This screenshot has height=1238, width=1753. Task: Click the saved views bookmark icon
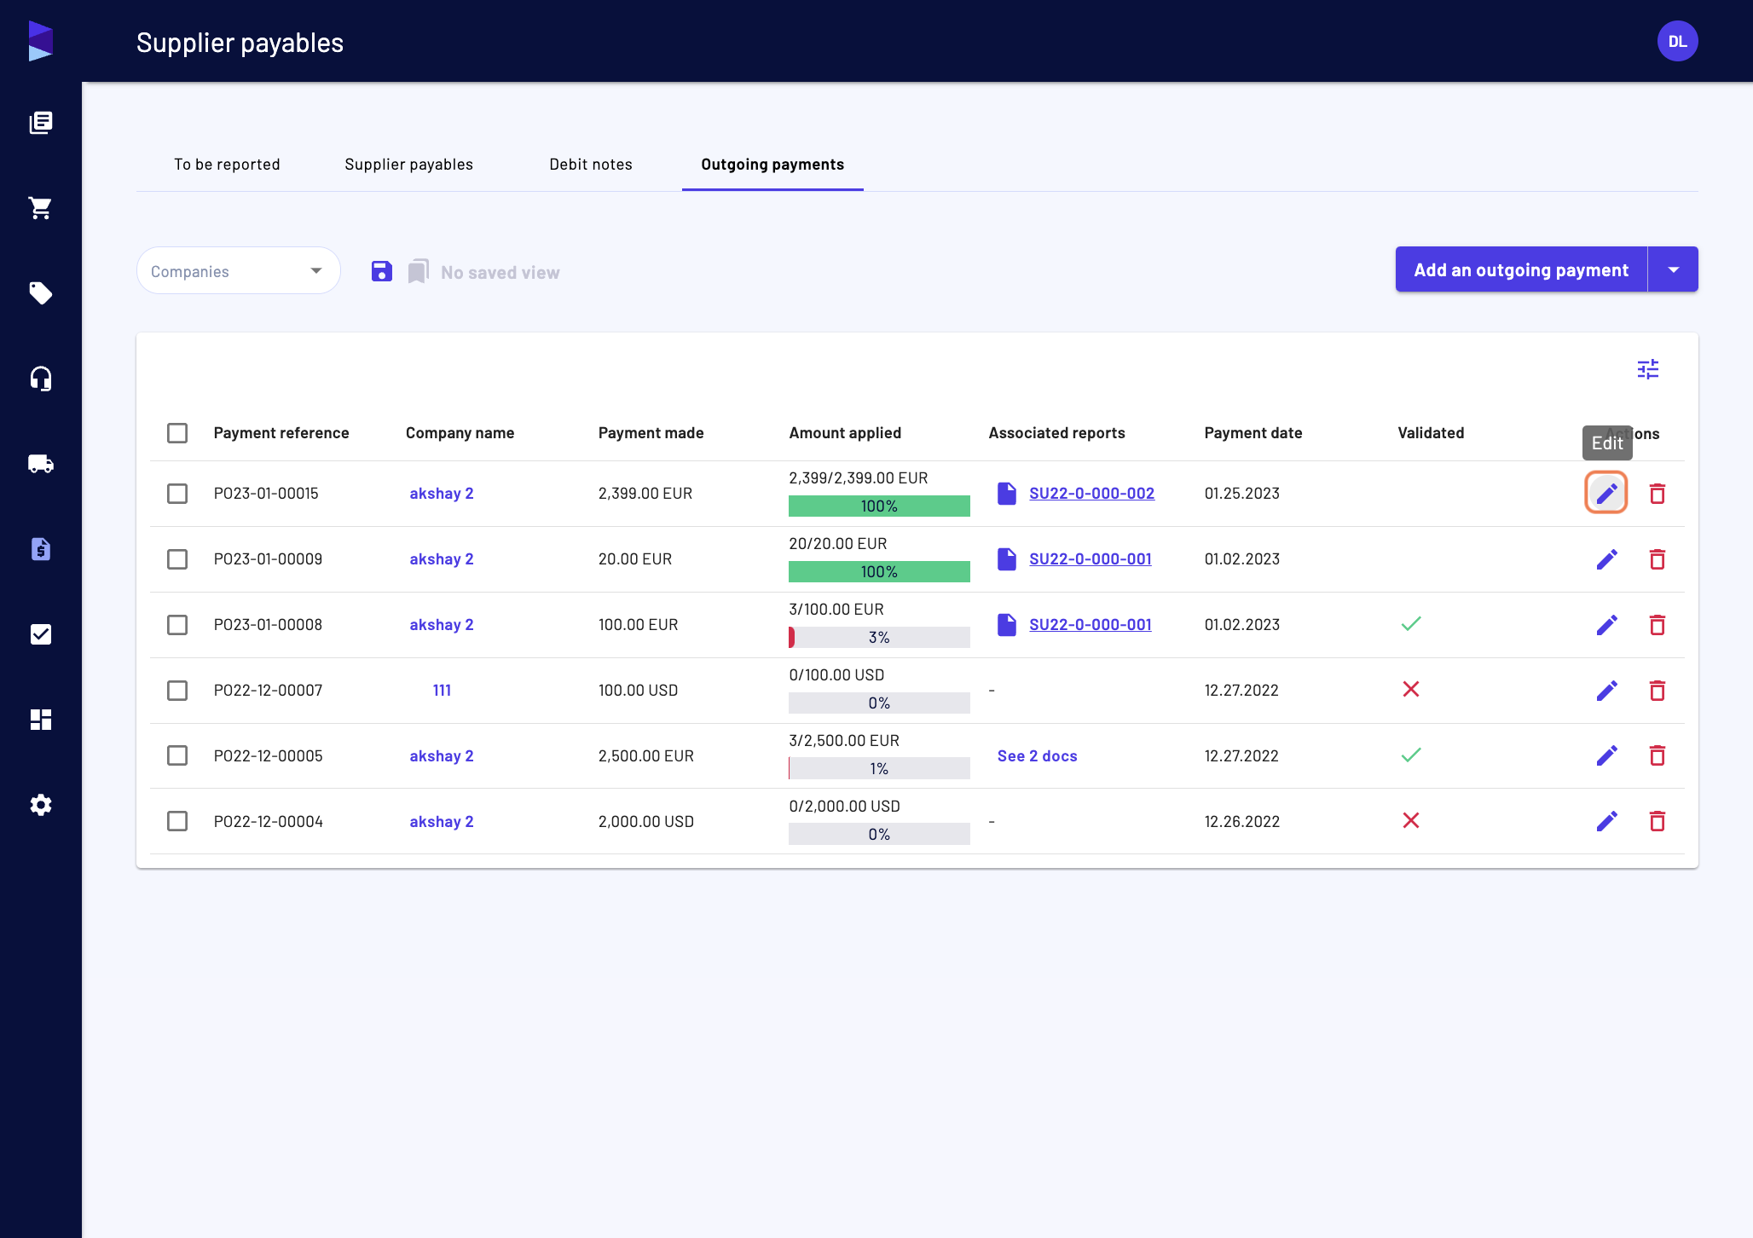tap(418, 271)
